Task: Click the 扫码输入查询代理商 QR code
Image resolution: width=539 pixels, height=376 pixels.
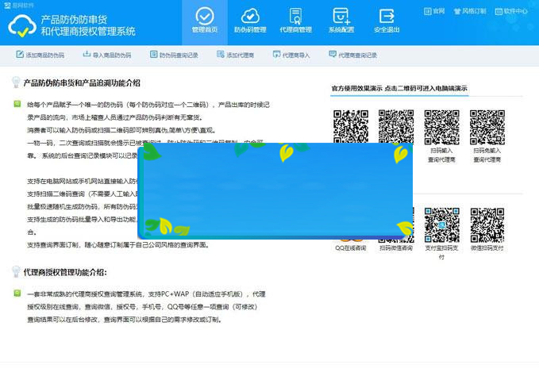Action: click(441, 125)
